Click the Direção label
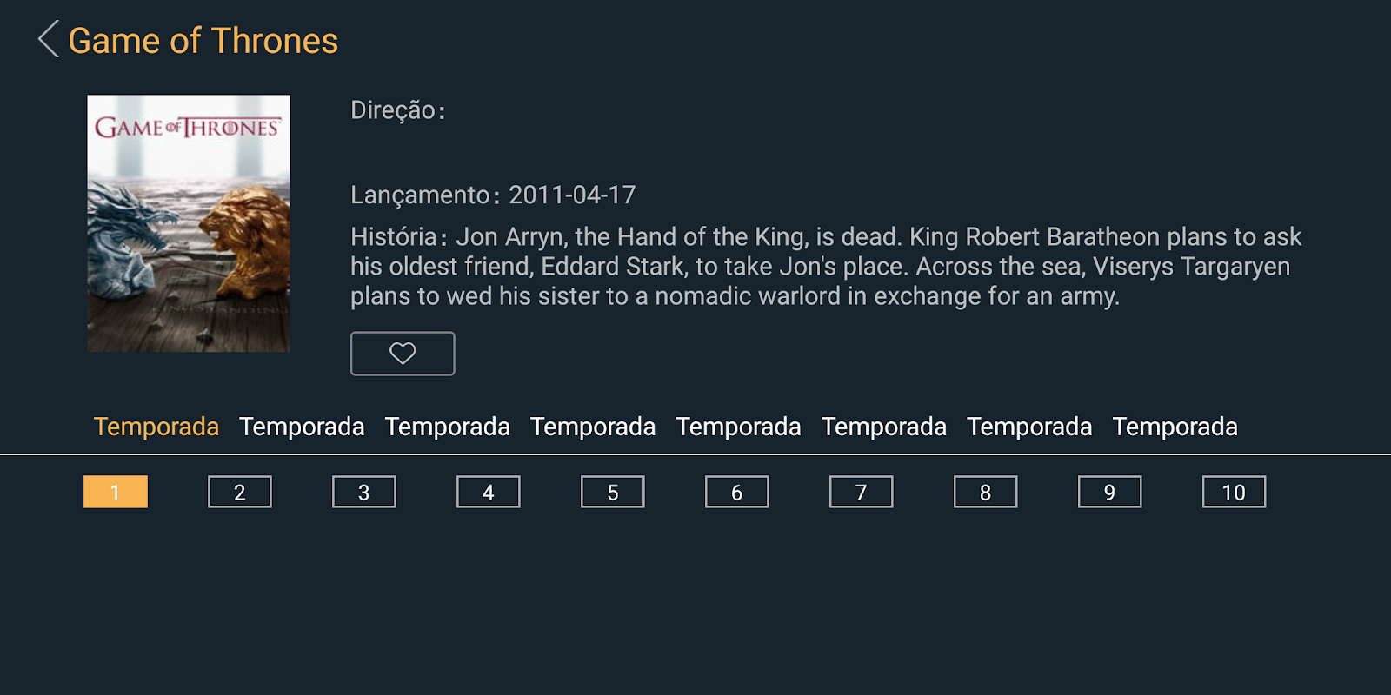The width and height of the screenshot is (1391, 695). [397, 110]
